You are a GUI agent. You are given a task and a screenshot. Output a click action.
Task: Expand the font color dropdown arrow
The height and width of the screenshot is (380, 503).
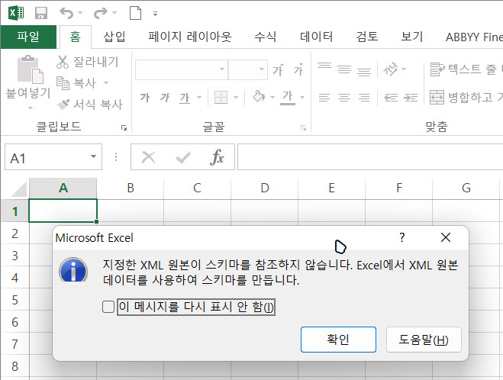coord(302,97)
